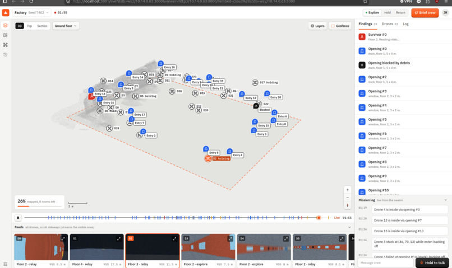Set swarm mode to Return
Image resolution: width=452 pixels, height=268 pixels.
(x=400, y=13)
